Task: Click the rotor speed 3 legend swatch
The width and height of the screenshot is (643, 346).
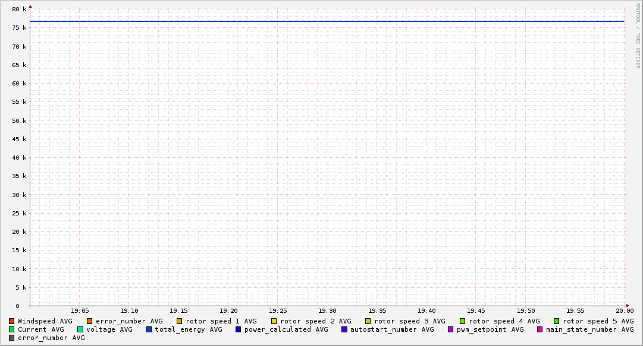Action: click(x=368, y=321)
